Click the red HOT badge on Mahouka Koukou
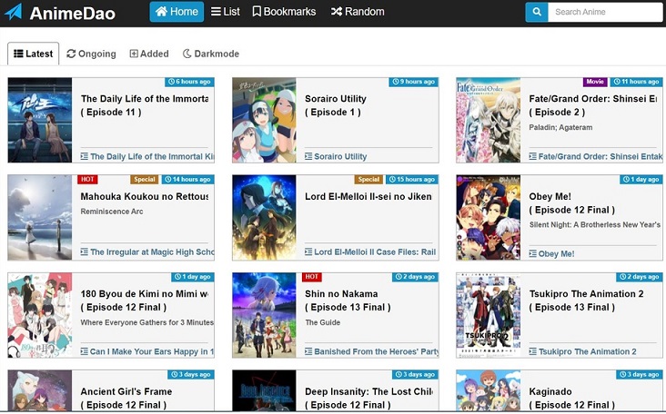Viewport: 666px width, 414px height. (x=87, y=179)
